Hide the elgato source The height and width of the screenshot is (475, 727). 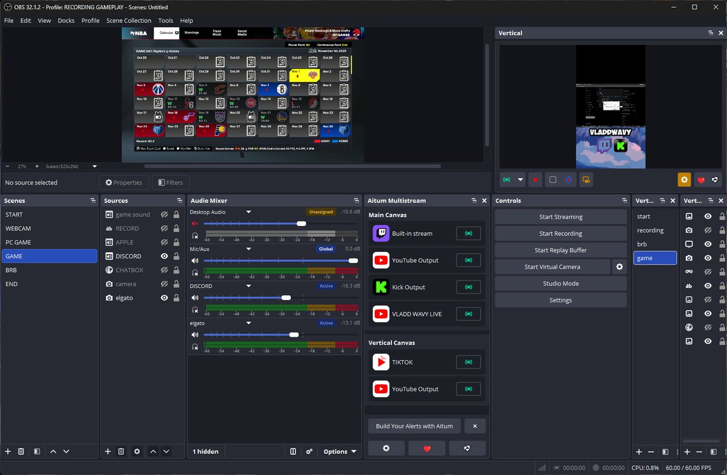click(x=164, y=298)
